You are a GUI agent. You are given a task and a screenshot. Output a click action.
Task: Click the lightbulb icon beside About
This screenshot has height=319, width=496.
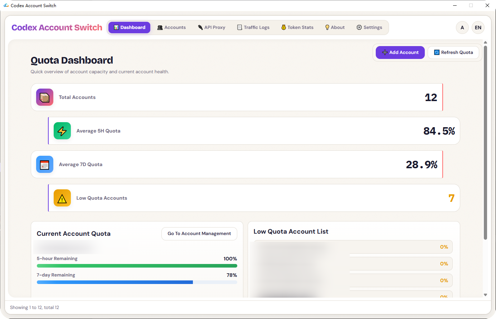(x=327, y=27)
